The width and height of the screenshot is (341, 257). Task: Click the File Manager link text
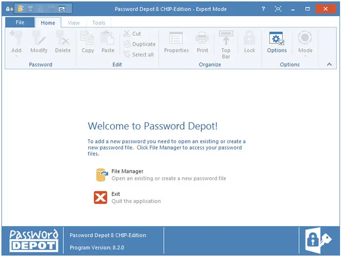tap(127, 171)
